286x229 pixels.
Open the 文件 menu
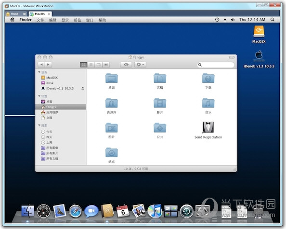(x=40, y=20)
